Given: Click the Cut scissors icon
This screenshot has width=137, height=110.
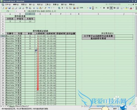Looking at the screenshot, I should tap(34, 8).
